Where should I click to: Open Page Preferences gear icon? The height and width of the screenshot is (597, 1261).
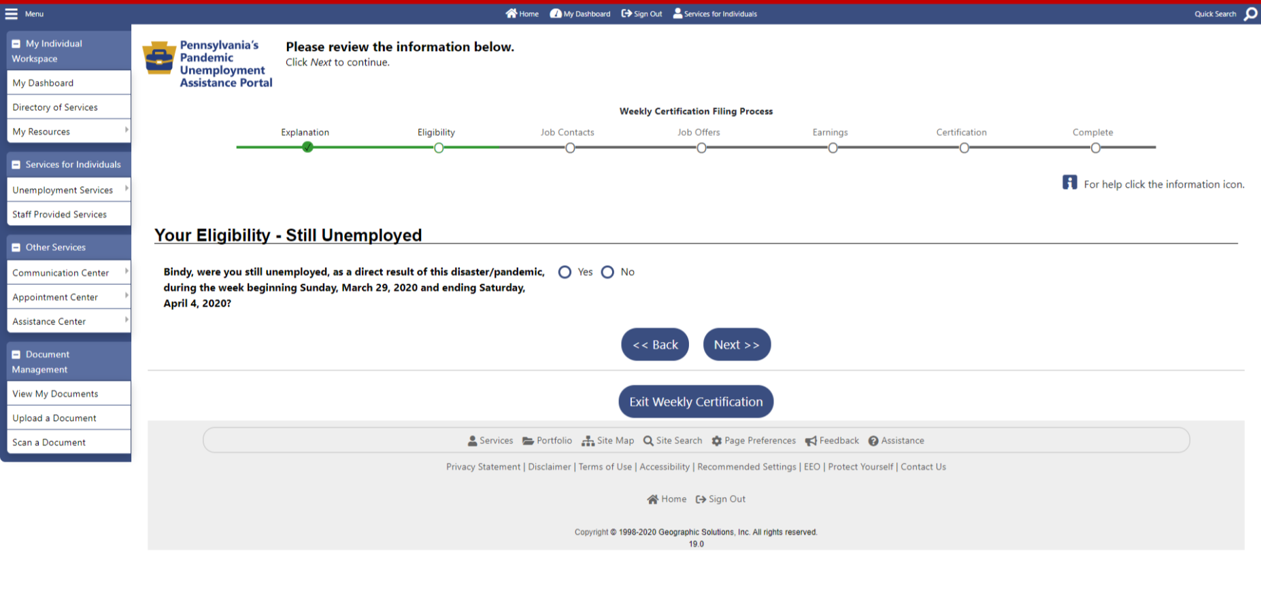pos(716,441)
